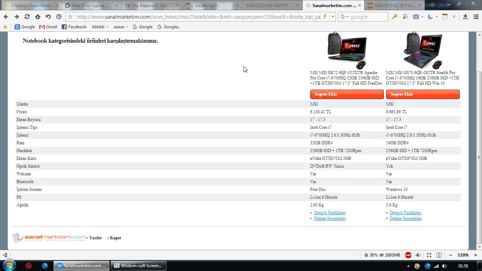The image size is (482, 271).
Task: Click the MSI GS70 Stealth Pro product image
Action: pos(423,50)
